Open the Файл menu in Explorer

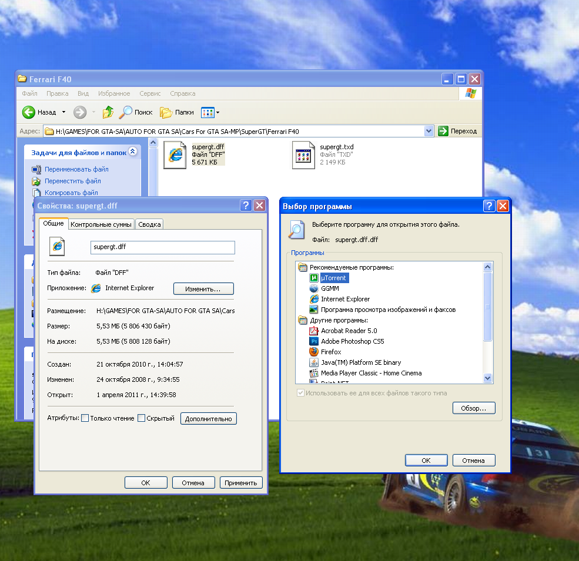(x=29, y=93)
